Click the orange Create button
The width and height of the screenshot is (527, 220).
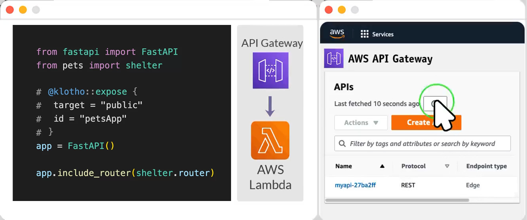tap(426, 123)
